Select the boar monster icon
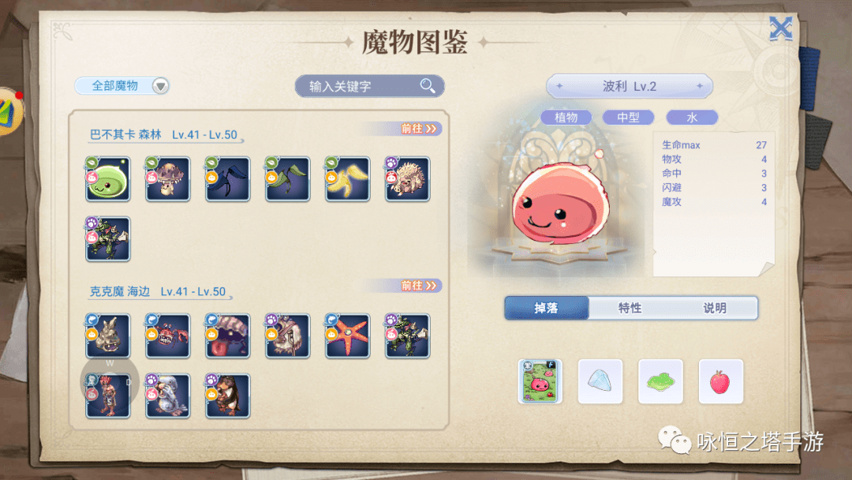852x480 pixels. (407, 179)
